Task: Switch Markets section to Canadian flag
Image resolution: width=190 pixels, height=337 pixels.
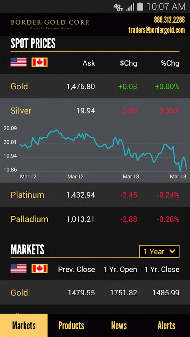Action: tap(39, 268)
